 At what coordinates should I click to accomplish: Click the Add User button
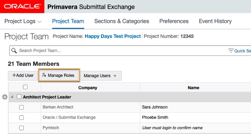point(23,76)
